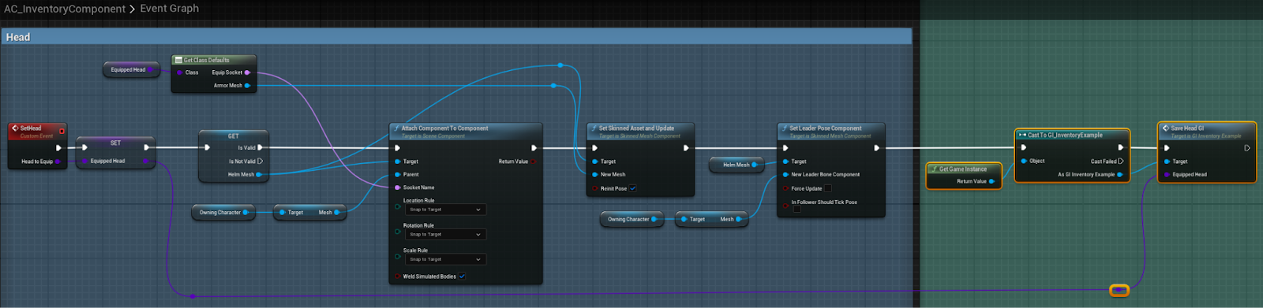The height and width of the screenshot is (308, 1263).
Task: Click the 'Target is GI Inventory Example' subtitle
Action: pos(1206,135)
